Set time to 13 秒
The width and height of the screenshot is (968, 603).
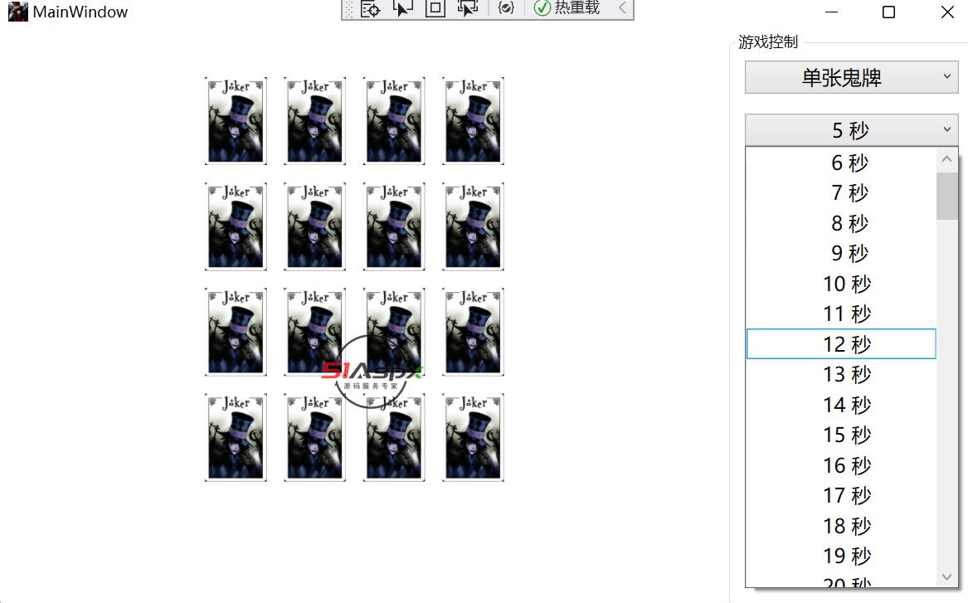841,374
